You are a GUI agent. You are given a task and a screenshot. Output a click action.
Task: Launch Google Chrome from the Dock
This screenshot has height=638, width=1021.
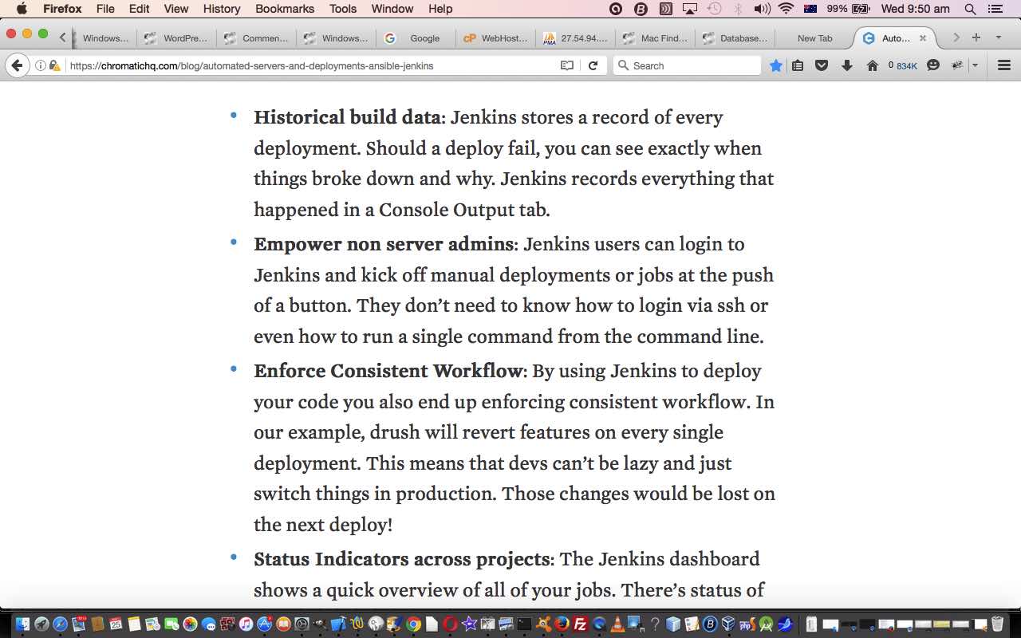tap(413, 624)
